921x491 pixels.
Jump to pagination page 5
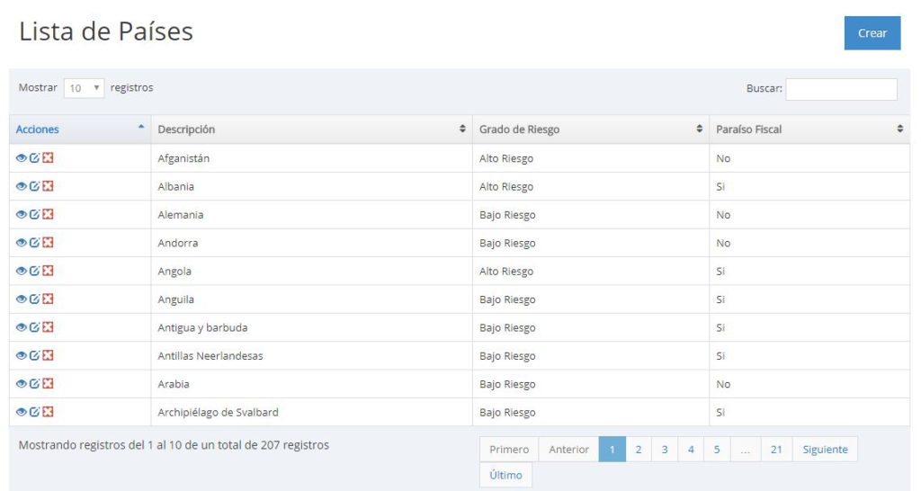(717, 450)
